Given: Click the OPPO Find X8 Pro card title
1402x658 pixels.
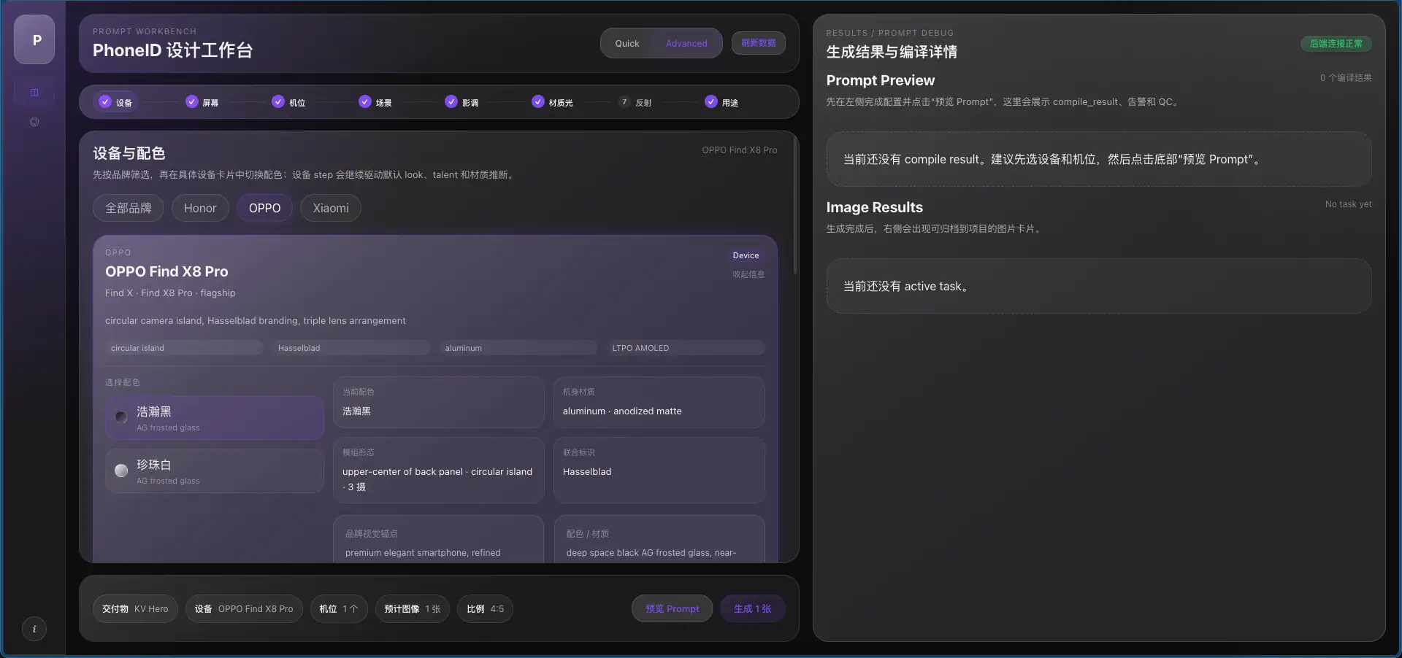Looking at the screenshot, I should (x=166, y=271).
